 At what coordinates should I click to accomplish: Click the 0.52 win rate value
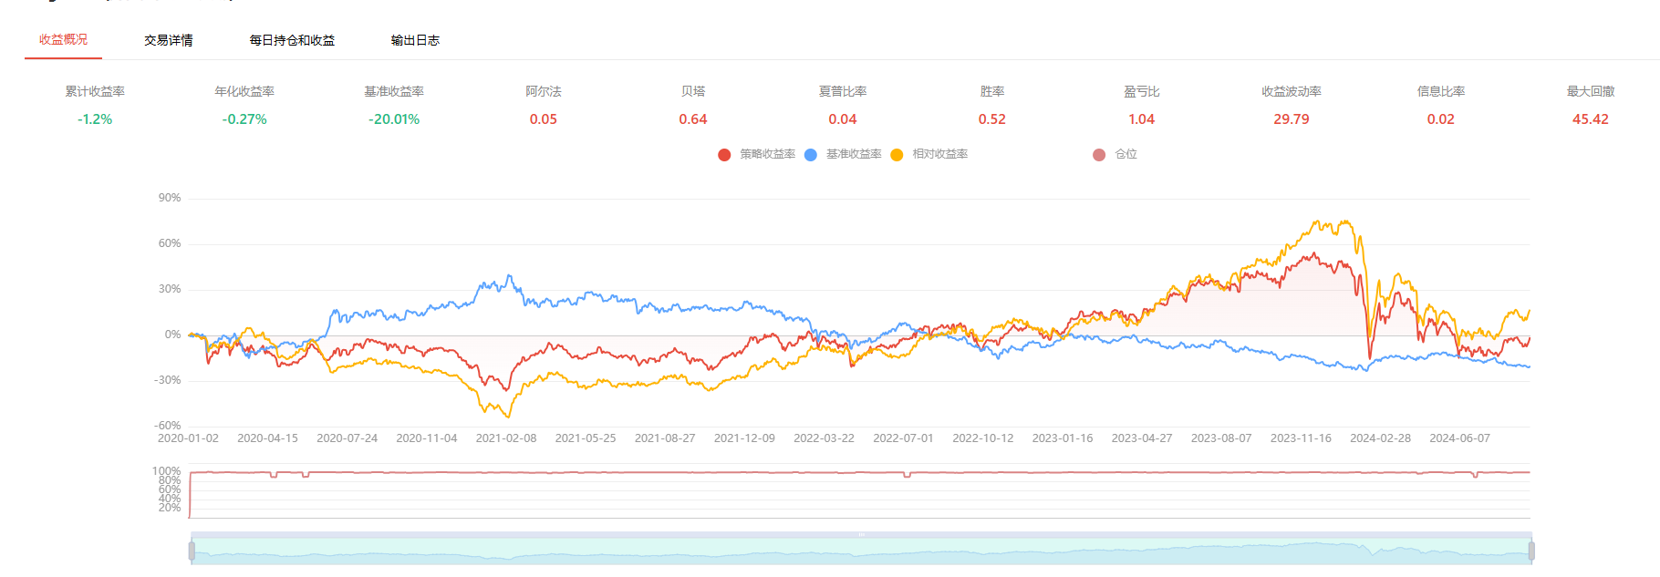point(992,119)
